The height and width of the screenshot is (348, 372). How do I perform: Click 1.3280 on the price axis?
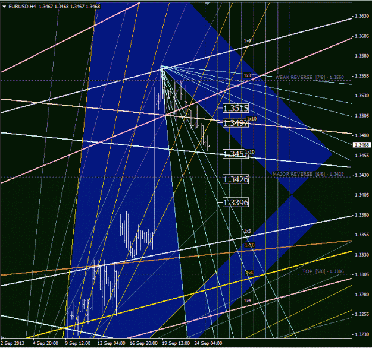362,295
